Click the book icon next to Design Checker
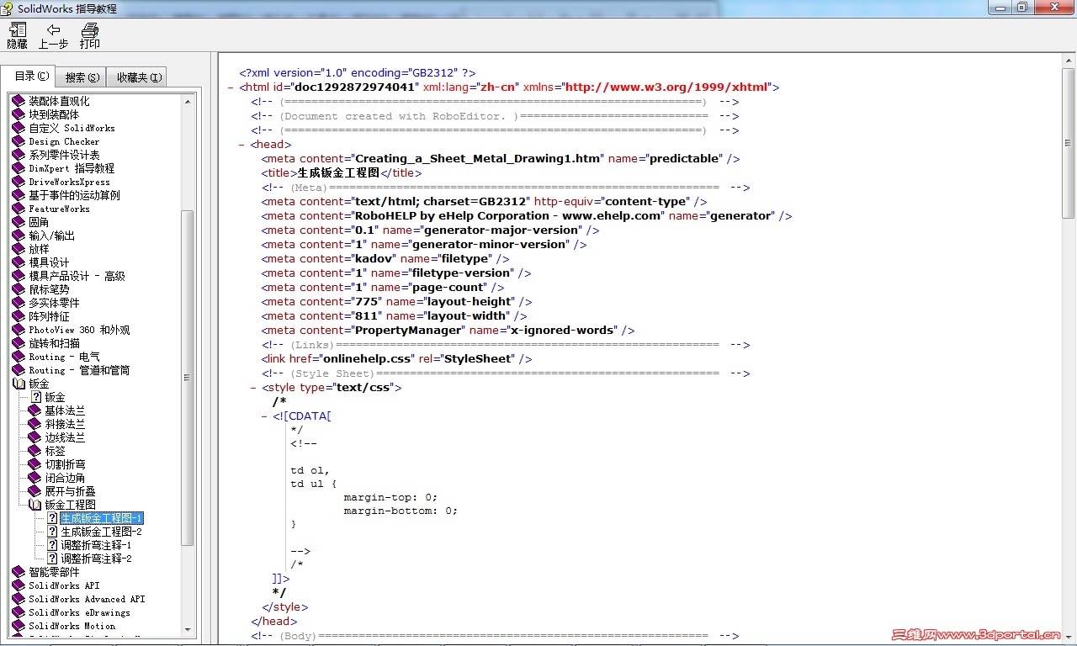 pyautogui.click(x=19, y=141)
